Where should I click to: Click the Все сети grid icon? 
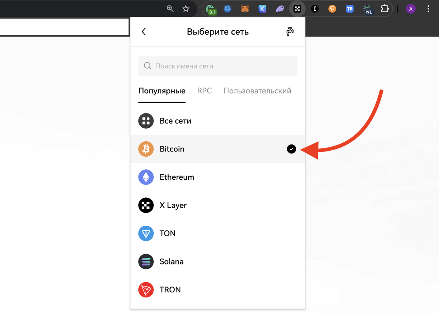click(146, 121)
